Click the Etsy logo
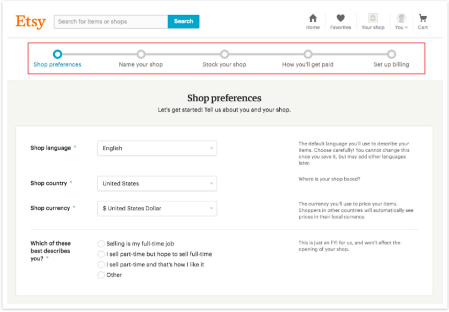This screenshot has height=312, width=449. pos(31,22)
